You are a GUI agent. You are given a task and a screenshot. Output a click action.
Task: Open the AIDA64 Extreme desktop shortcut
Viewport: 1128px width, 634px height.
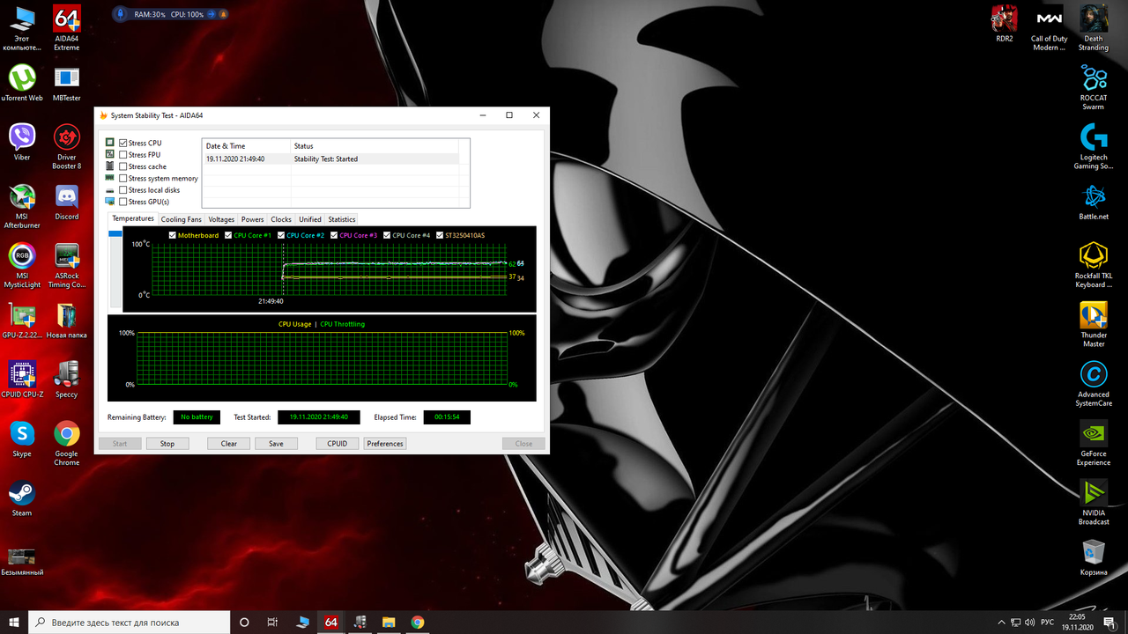point(66,26)
